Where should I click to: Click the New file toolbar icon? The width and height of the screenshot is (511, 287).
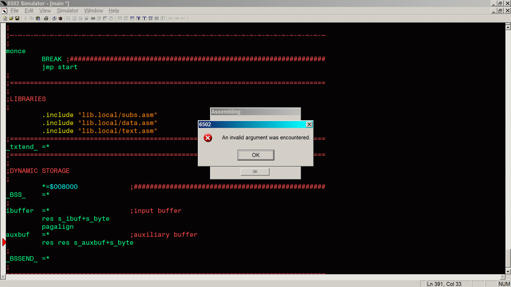click(x=5, y=19)
